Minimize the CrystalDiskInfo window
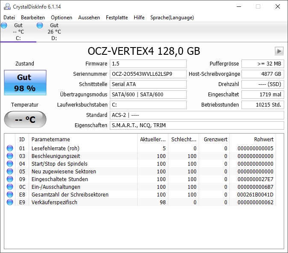The width and height of the screenshot is (288, 253). click(238, 6)
